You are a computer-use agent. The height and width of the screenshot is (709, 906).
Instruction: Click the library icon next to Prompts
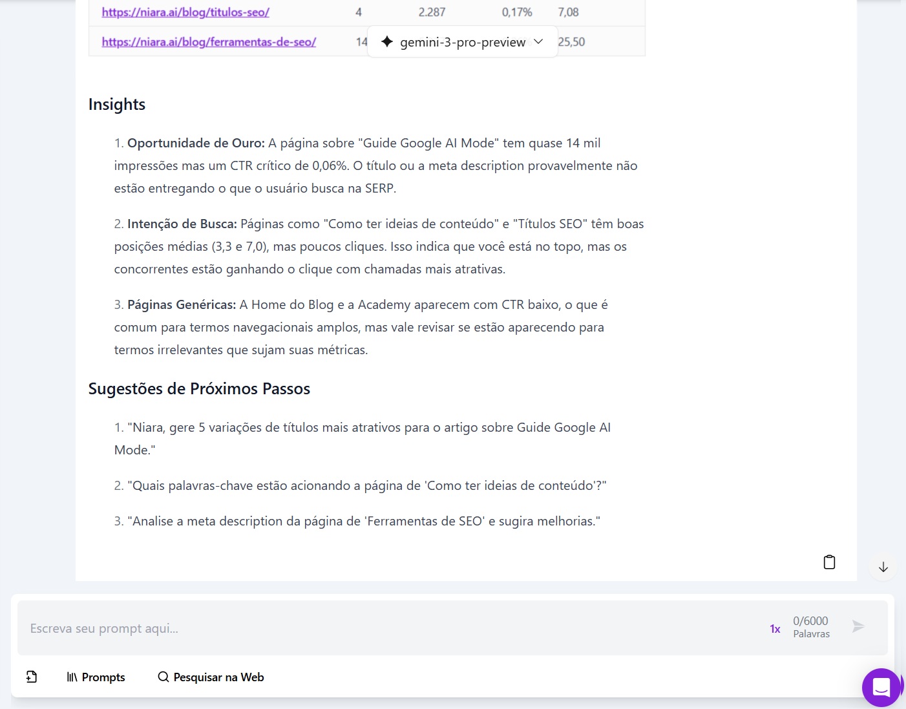click(72, 677)
